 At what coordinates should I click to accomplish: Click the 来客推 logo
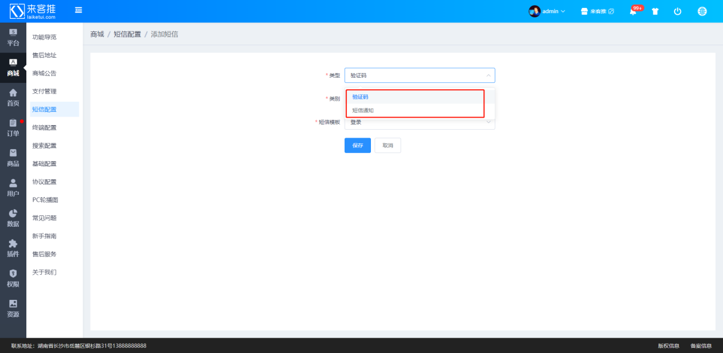[x=33, y=11]
